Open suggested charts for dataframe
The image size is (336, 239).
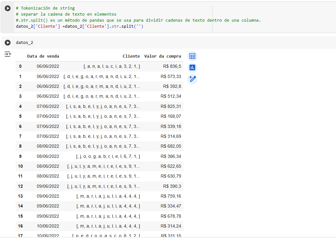(x=192, y=68)
